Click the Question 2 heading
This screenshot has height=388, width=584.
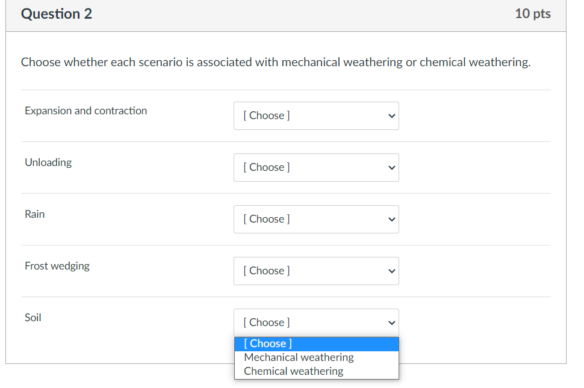pos(57,14)
